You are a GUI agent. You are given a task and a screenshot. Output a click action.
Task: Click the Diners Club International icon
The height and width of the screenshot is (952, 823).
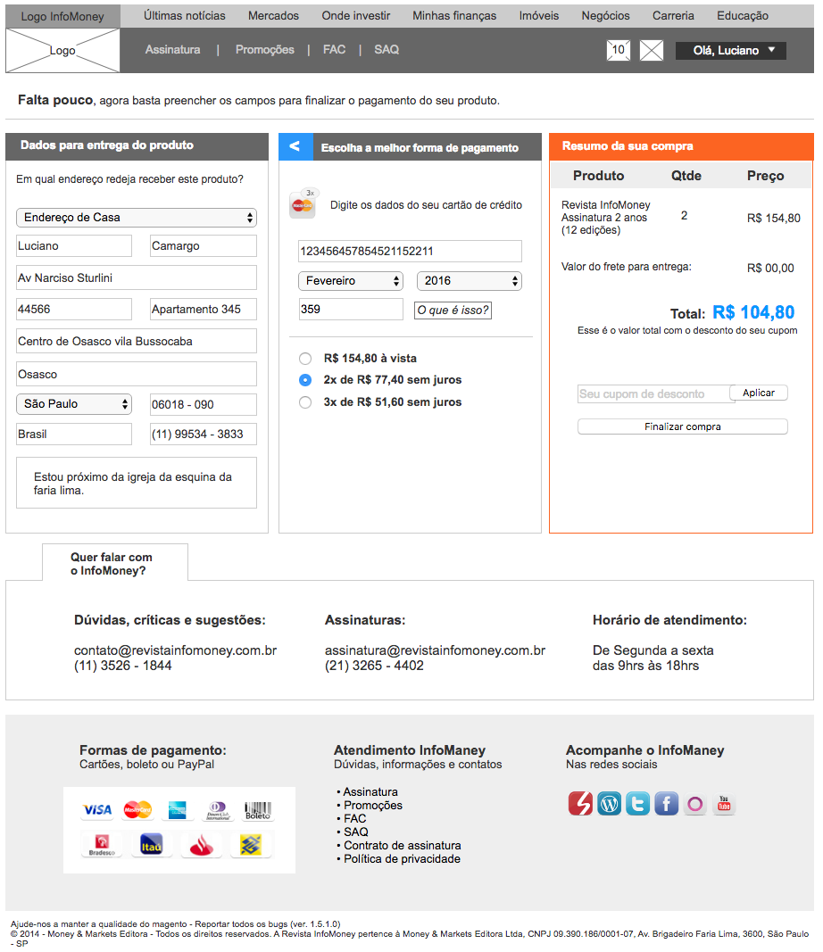218,810
